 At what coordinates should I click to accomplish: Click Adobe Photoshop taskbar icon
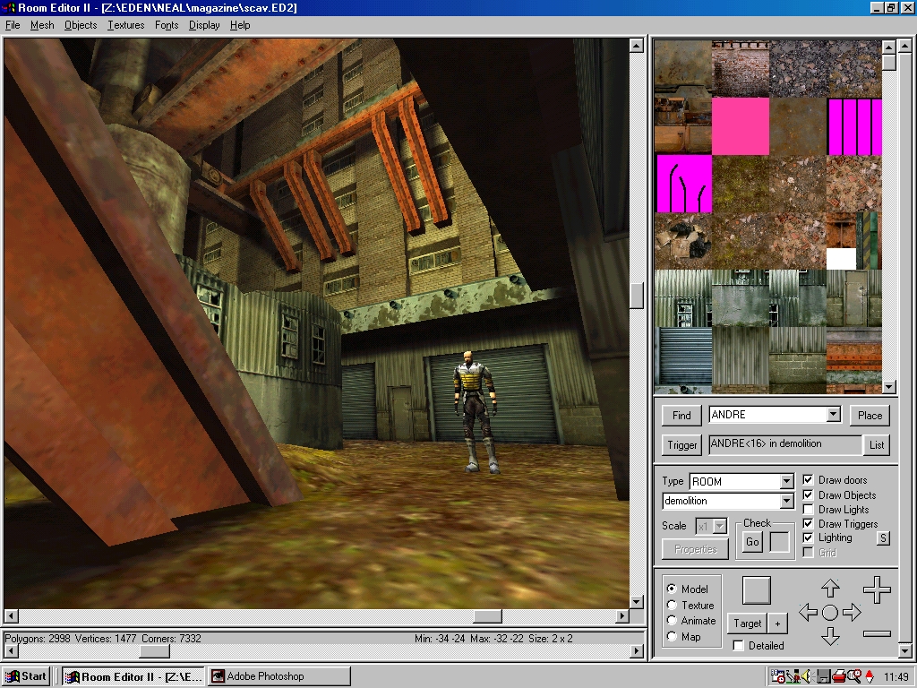click(x=219, y=676)
